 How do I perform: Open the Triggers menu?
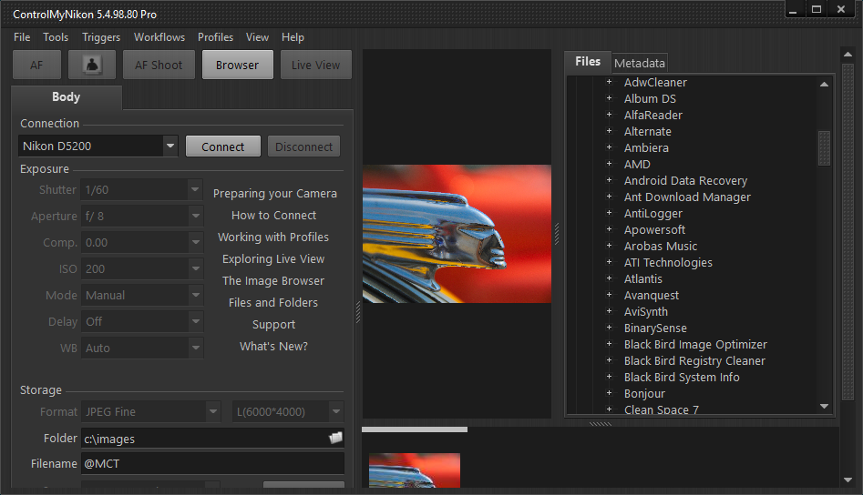coord(100,37)
